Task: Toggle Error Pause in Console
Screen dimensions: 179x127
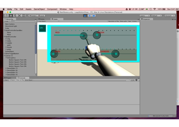Action: 29,80
